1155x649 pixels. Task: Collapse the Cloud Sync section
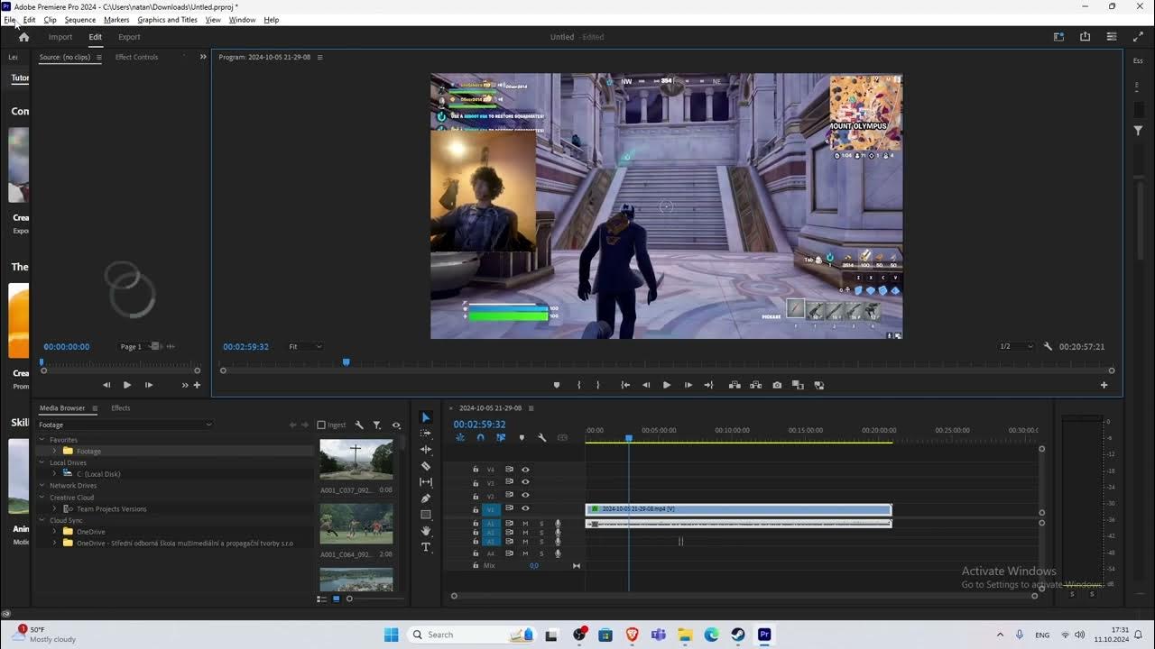[x=42, y=520]
